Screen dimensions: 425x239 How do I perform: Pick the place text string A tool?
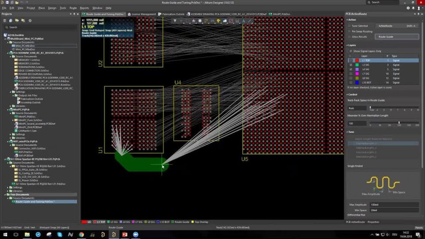243,21
